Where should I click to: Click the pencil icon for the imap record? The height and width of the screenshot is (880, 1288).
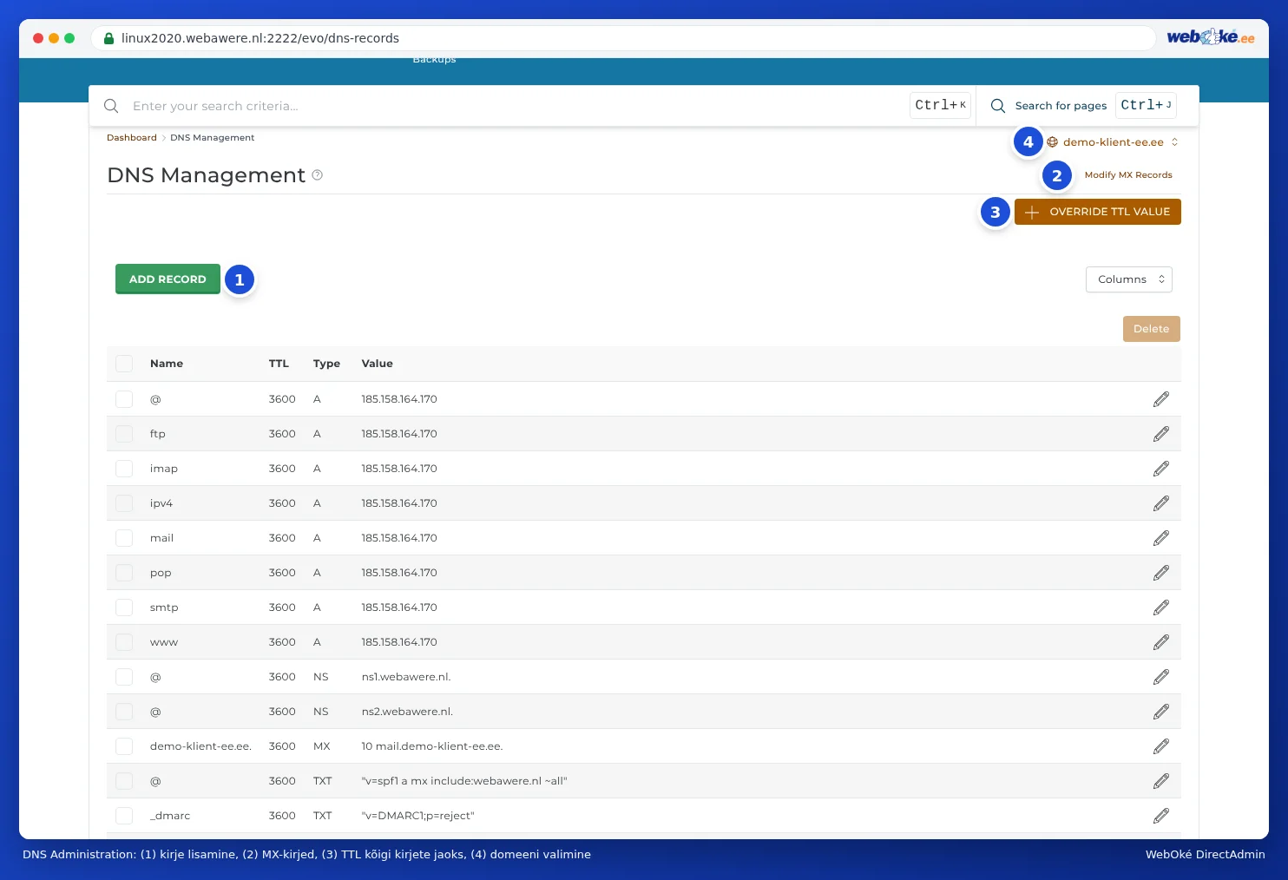(1161, 469)
